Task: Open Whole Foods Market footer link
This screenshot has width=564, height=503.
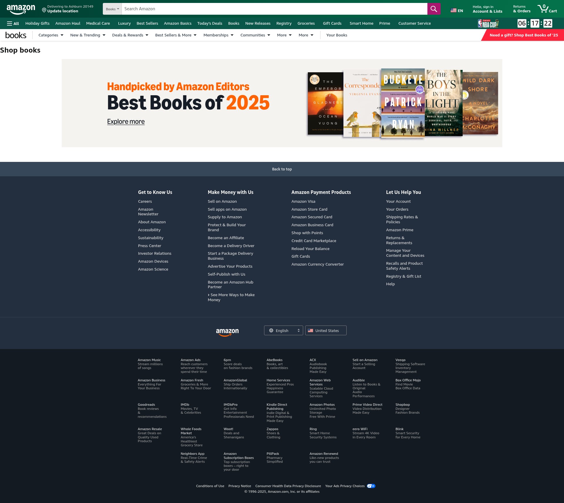Action: click(x=192, y=437)
